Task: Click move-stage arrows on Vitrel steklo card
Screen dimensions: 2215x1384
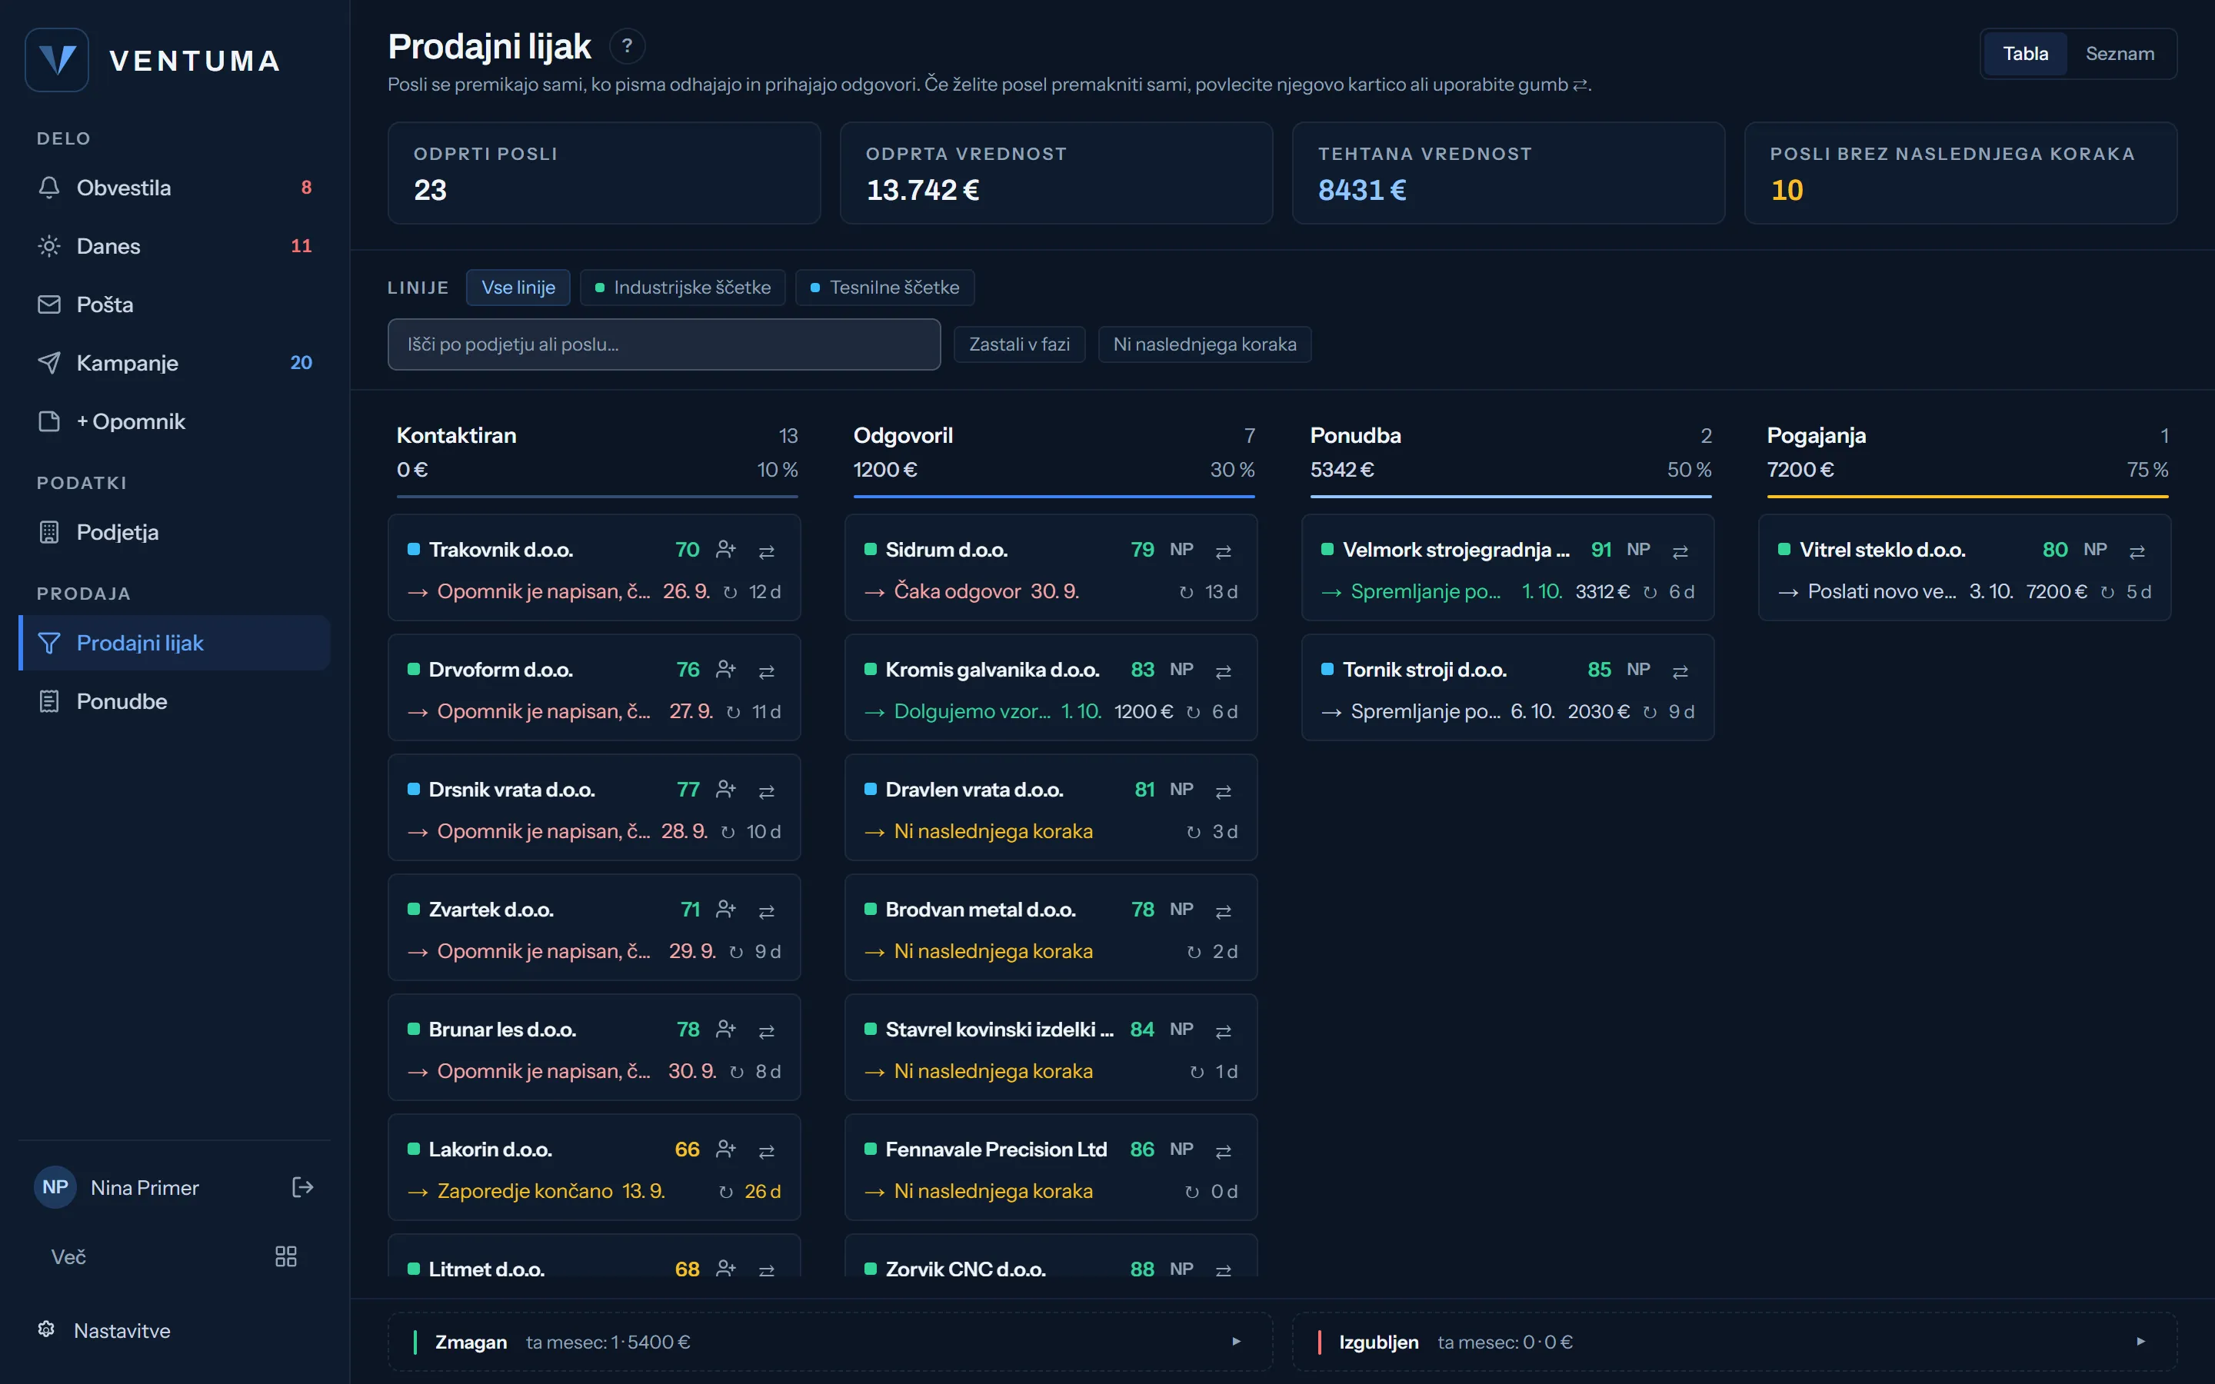Action: 2137,551
